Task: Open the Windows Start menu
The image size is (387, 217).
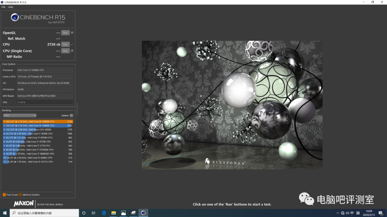Action: (x=5, y=213)
